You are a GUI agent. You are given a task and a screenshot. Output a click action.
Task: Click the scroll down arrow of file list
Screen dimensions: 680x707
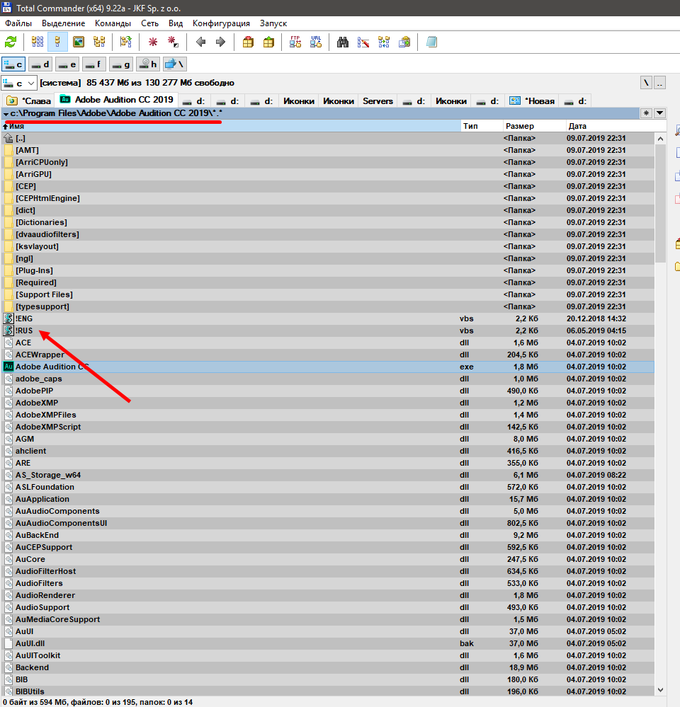pos(661,690)
